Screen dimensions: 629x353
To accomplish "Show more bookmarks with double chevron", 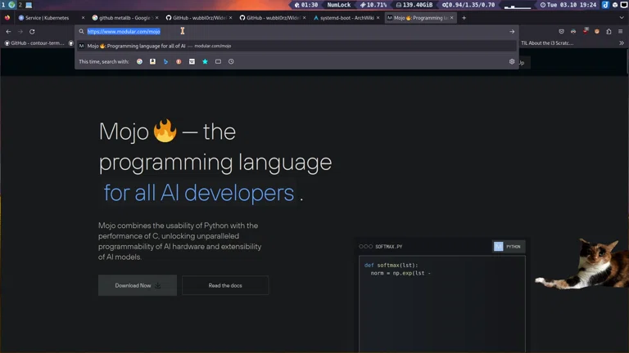I will 622,42.
